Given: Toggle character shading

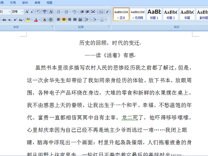Looking at the screenshot, I should tap(44, 19).
